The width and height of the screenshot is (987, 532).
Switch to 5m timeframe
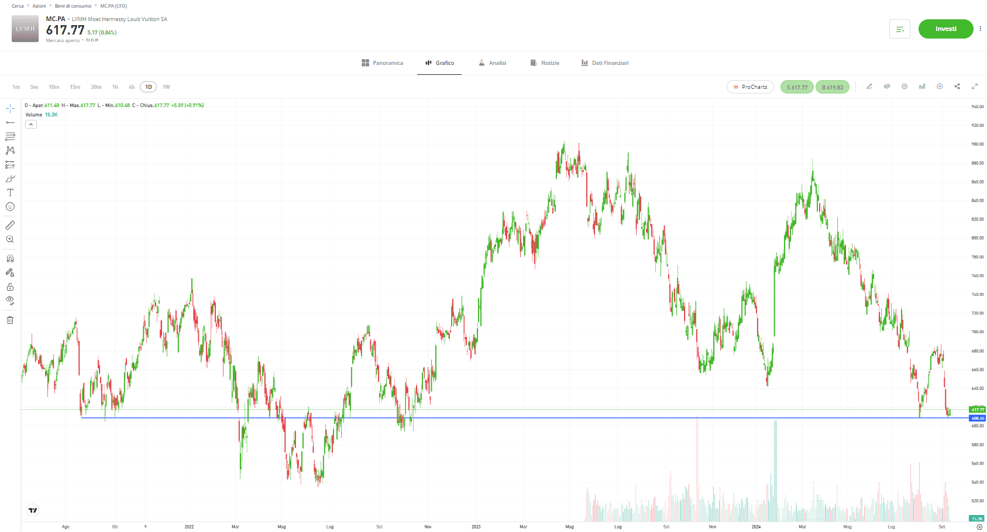coord(35,87)
